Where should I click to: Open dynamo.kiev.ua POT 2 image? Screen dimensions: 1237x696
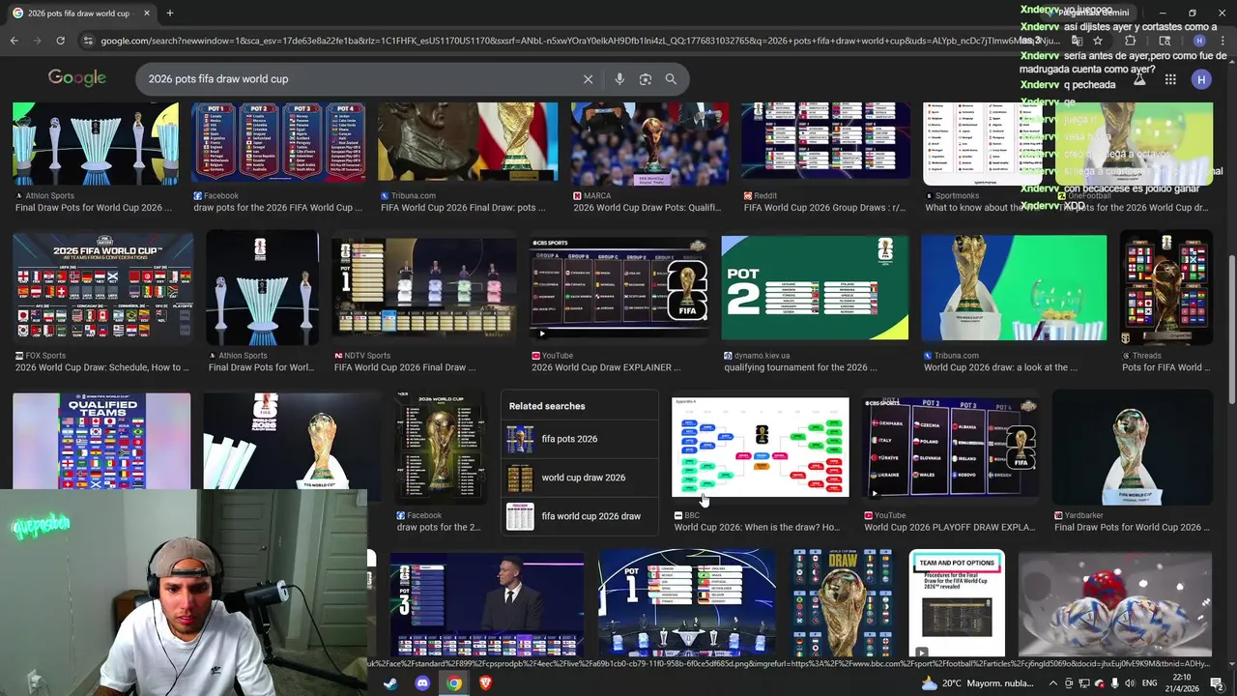click(815, 288)
